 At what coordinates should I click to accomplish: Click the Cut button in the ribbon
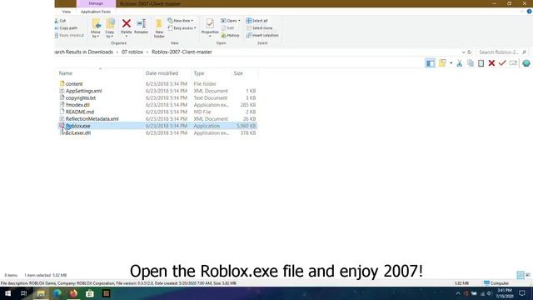coord(61,21)
